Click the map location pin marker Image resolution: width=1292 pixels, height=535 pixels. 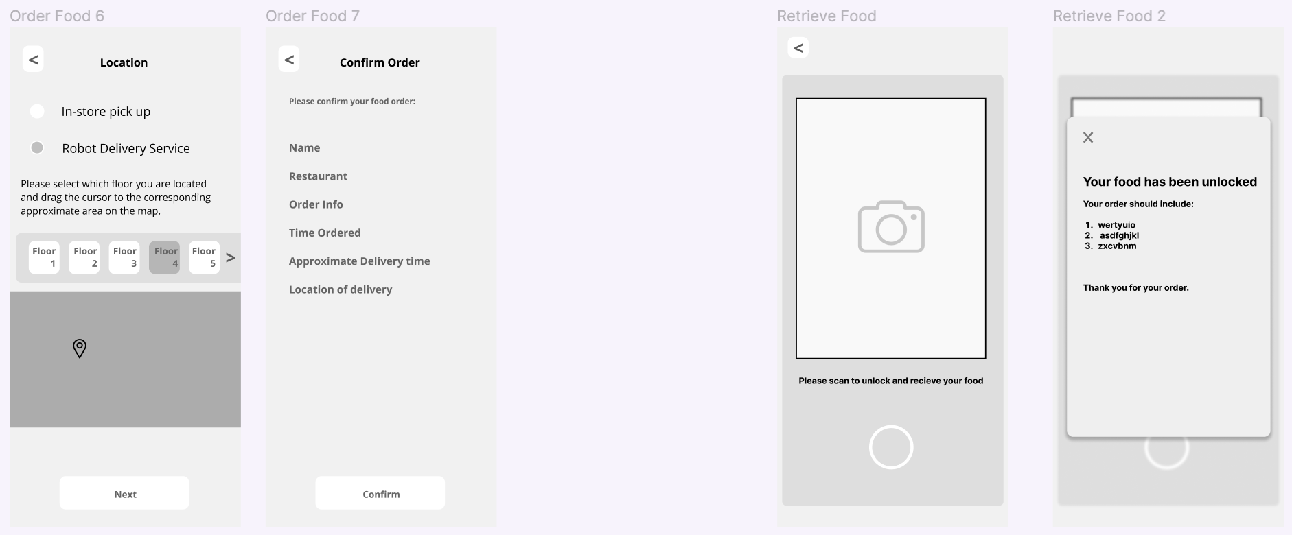[x=80, y=348]
